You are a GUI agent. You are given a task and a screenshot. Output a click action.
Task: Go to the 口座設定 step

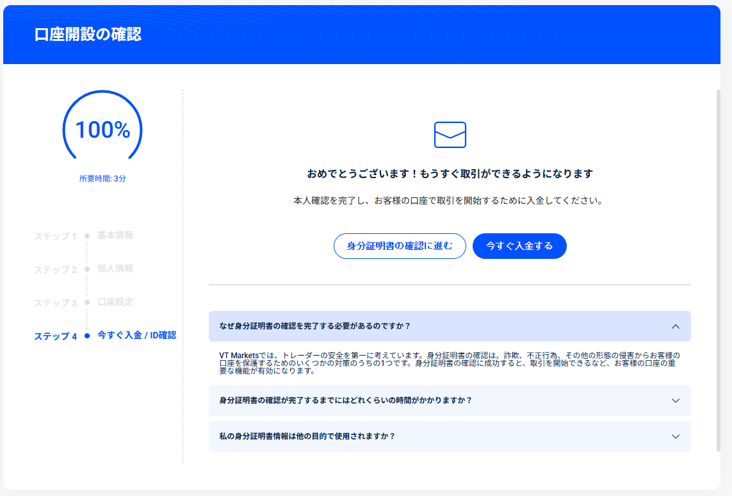click(x=115, y=302)
